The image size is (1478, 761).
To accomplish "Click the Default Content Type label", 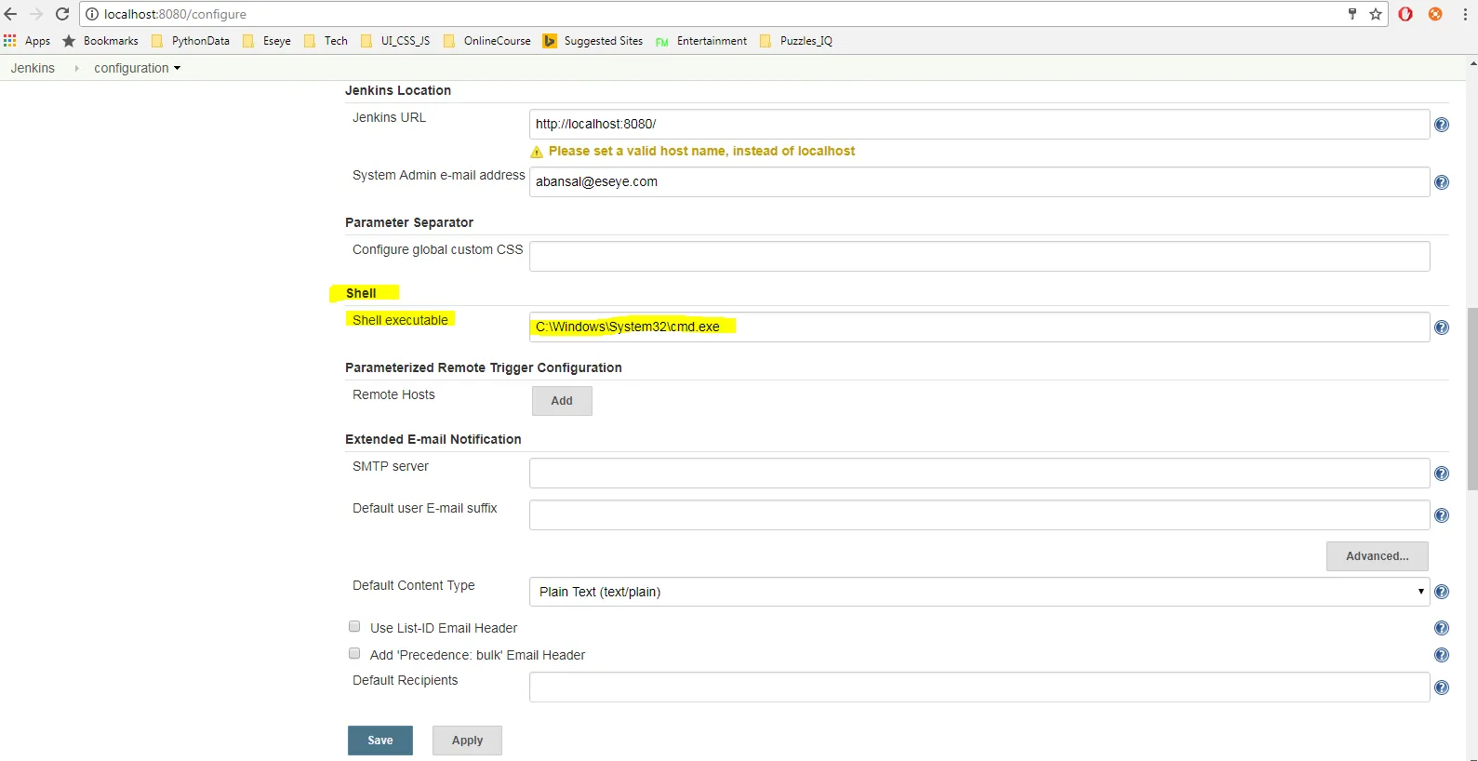I will click(414, 585).
